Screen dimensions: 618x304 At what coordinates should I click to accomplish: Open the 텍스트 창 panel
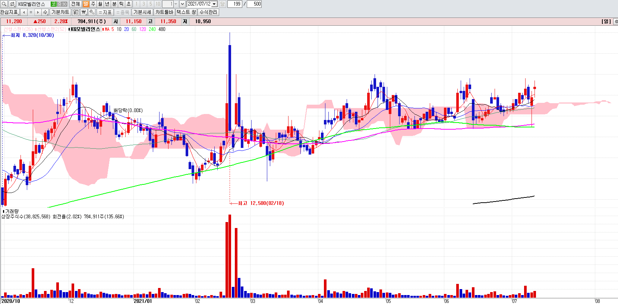[x=186, y=12]
